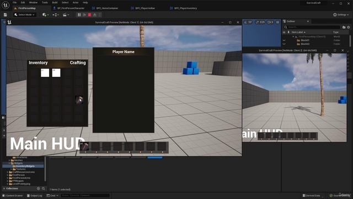This screenshot has height=199, width=353.
Task: Click the viewport layout icon
Action: tap(277, 22)
